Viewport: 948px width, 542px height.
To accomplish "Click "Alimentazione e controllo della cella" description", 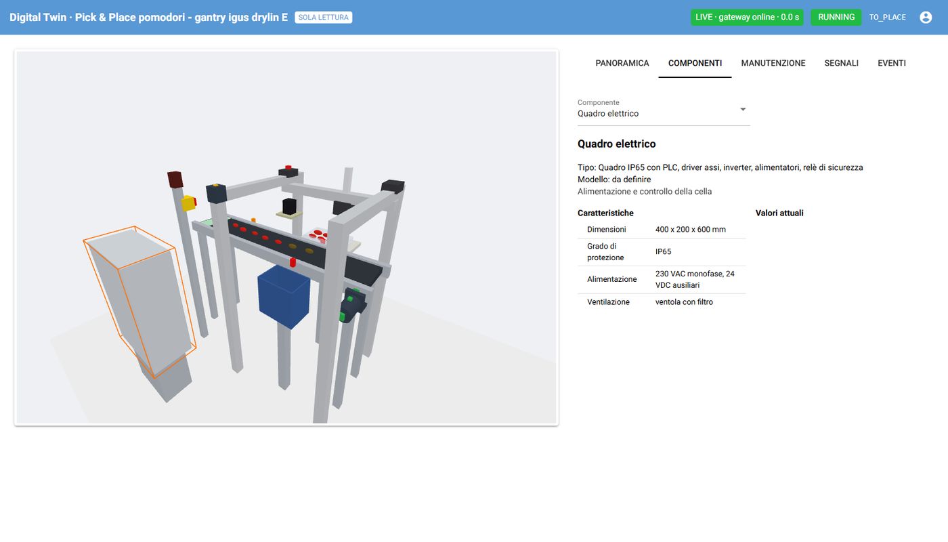I will [x=645, y=192].
